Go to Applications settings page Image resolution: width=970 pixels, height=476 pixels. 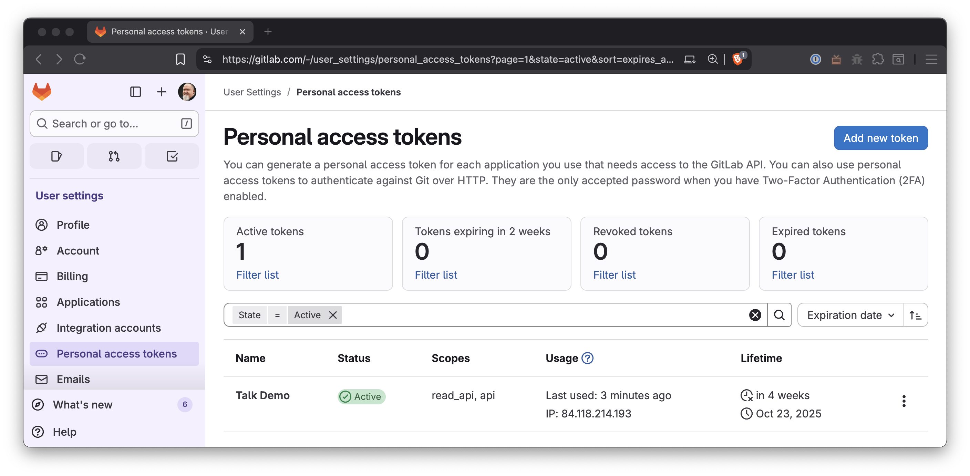pos(88,302)
